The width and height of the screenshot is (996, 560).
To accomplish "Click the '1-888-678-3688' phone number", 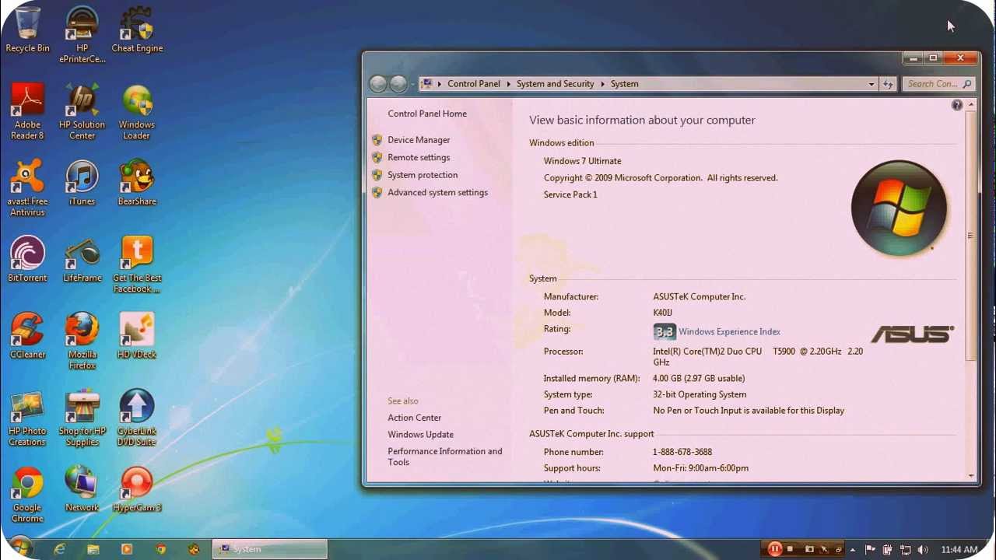I will 682,452.
